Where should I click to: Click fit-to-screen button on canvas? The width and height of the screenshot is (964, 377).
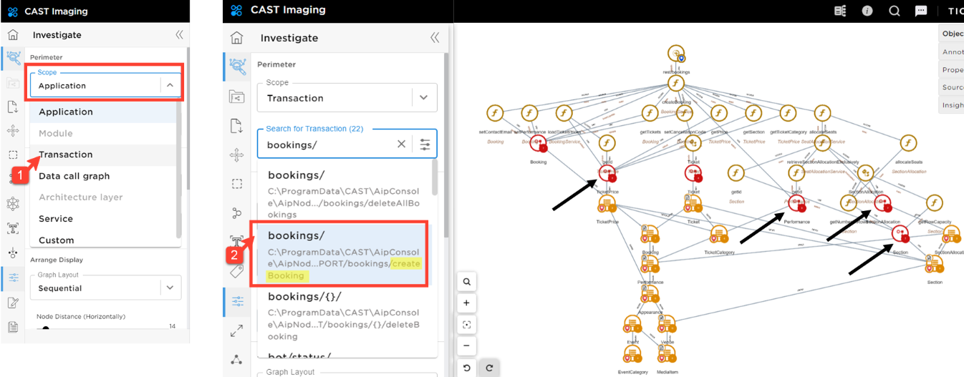466,325
